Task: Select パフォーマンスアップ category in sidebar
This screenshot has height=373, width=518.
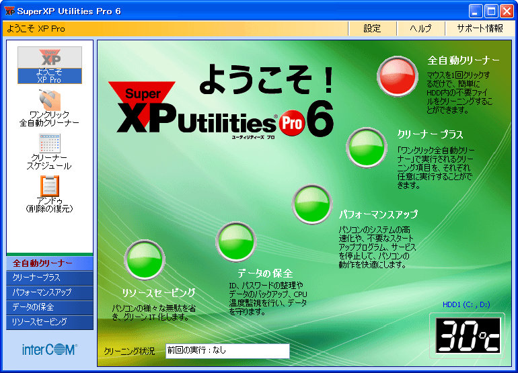Action: [x=50, y=292]
